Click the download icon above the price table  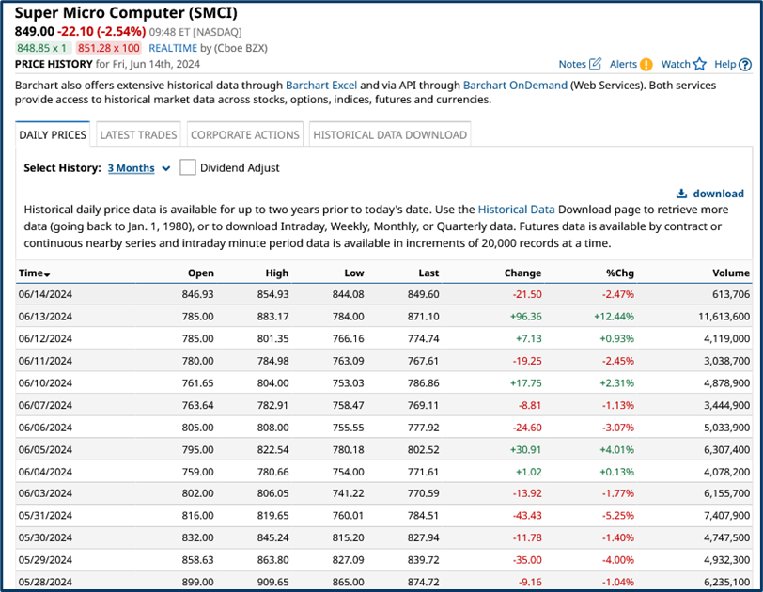coord(680,193)
